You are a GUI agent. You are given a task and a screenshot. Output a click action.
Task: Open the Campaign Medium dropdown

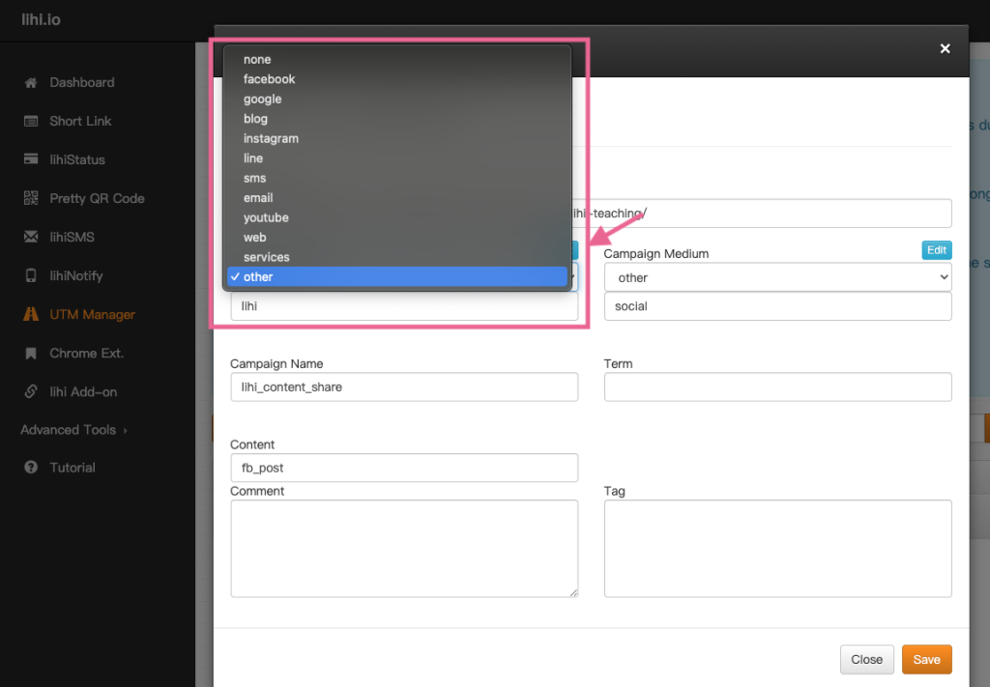(776, 276)
